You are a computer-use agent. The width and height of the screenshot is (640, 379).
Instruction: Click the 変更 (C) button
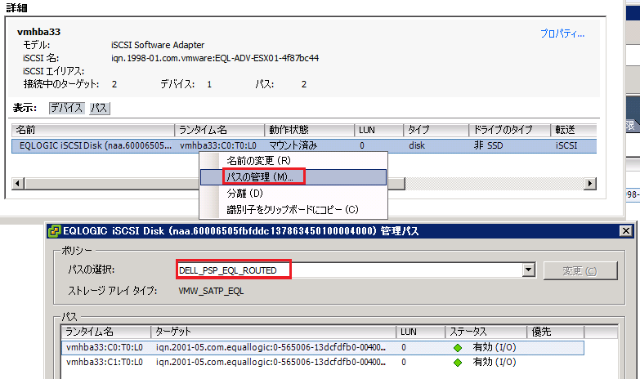pyautogui.click(x=580, y=271)
